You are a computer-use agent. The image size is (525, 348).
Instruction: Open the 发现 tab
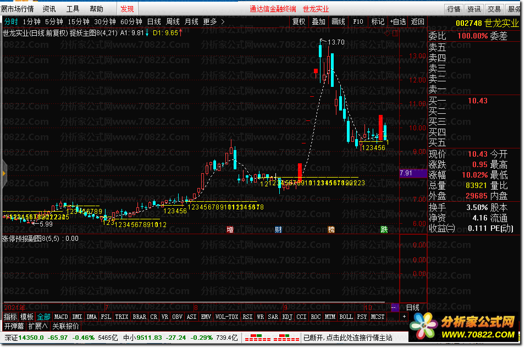pos(127,9)
